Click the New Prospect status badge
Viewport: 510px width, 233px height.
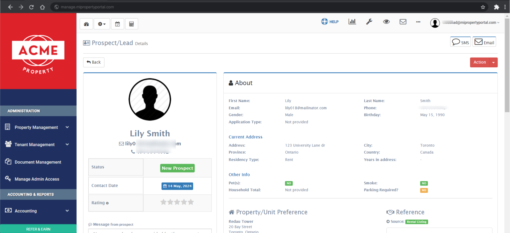click(177, 168)
